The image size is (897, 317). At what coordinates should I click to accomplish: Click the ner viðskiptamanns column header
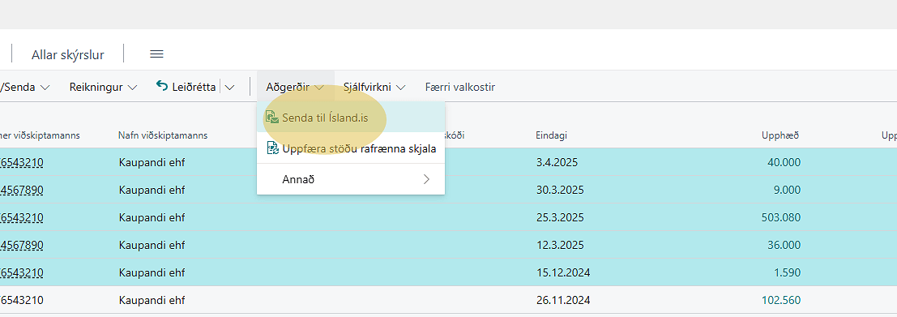pos(40,135)
